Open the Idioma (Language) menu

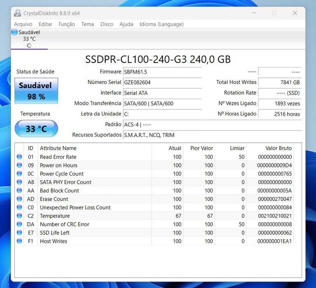click(x=161, y=24)
